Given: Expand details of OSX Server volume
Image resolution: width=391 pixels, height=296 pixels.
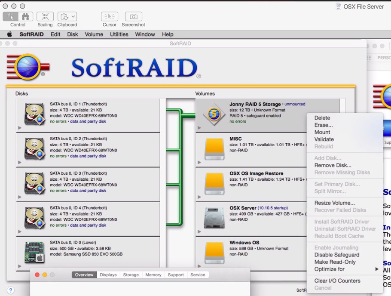Looking at the screenshot, I should pyautogui.click(x=199, y=231).
